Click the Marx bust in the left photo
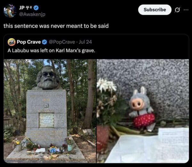The height and width of the screenshot is (167, 192). point(48,78)
